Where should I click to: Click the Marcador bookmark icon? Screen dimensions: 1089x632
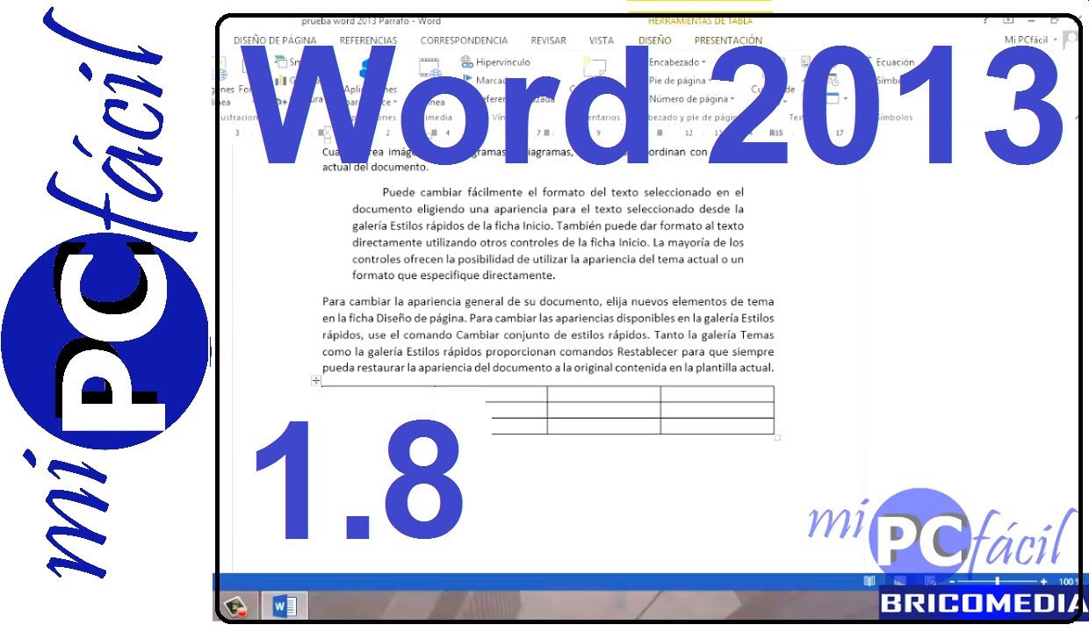tap(467, 81)
